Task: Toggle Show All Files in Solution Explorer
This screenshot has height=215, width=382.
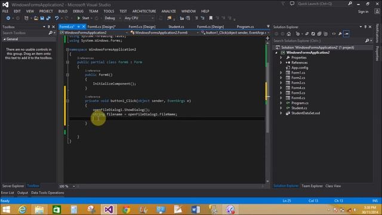Action: tap(326, 34)
